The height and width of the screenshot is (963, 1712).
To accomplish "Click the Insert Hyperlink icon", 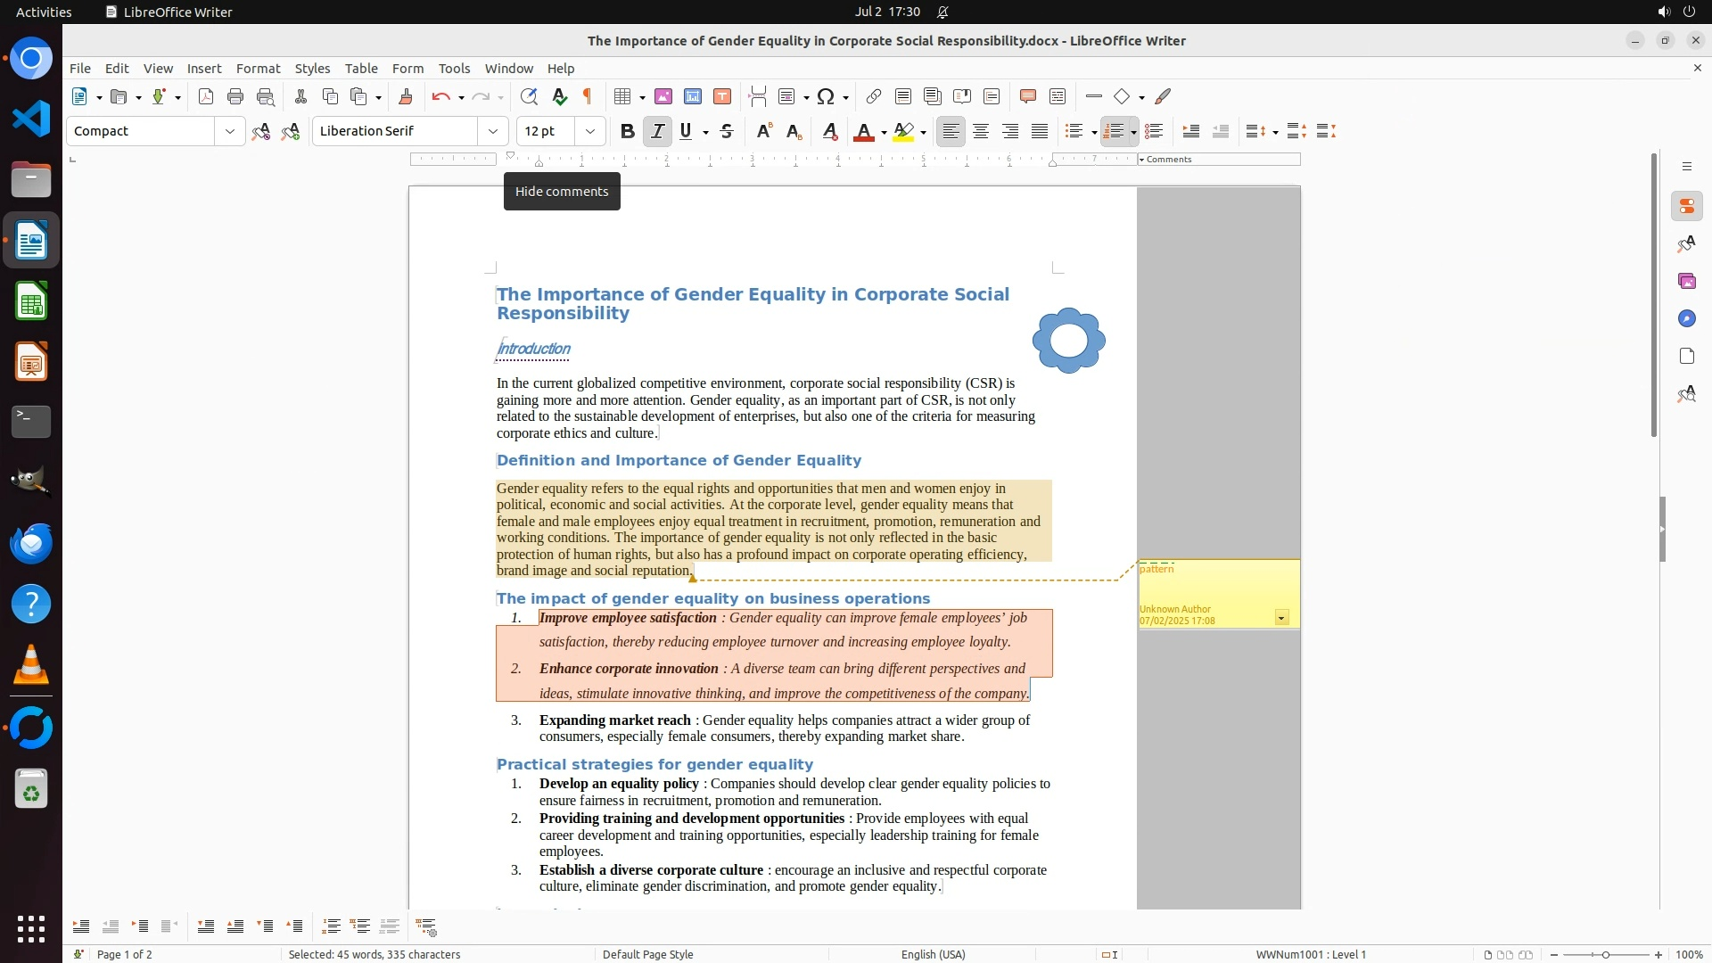I will point(874,96).
